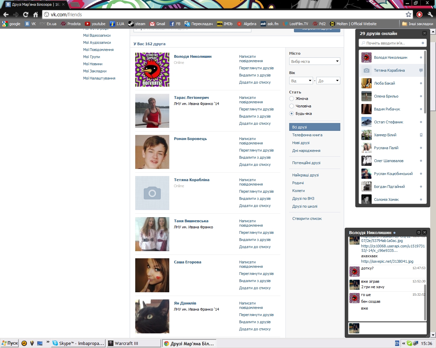
Task: Open the Вибір міста city dropdown
Action: (x=315, y=62)
